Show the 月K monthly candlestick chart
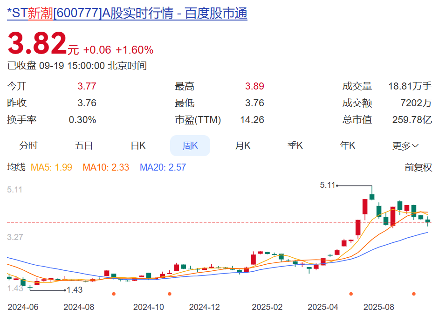The height and width of the screenshot is (316, 439). 242,145
